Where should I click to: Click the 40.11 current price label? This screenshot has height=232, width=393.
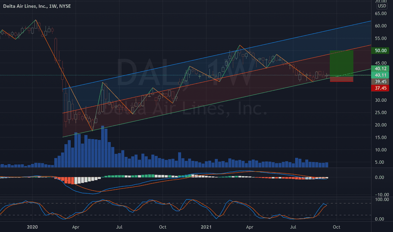(x=380, y=75)
